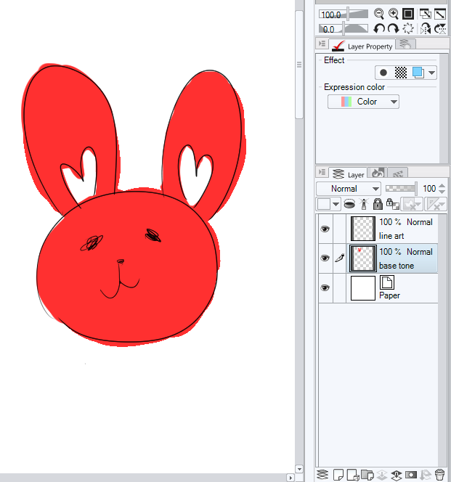Select the Layer panel tab
451x482 pixels.
(348, 174)
